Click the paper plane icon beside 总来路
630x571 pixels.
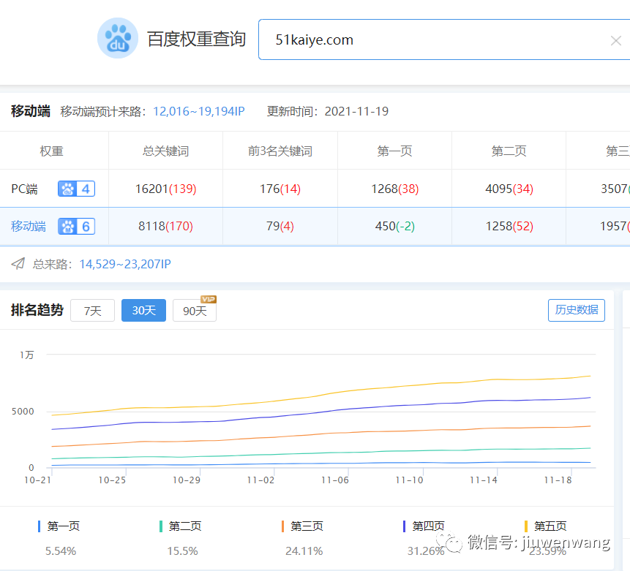click(18, 263)
